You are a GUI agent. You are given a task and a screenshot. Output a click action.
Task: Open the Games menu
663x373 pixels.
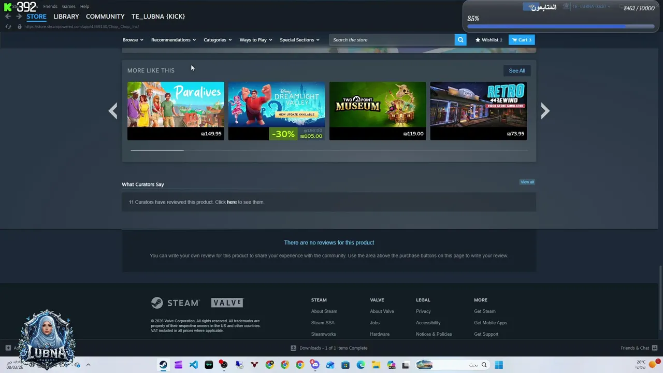click(69, 6)
